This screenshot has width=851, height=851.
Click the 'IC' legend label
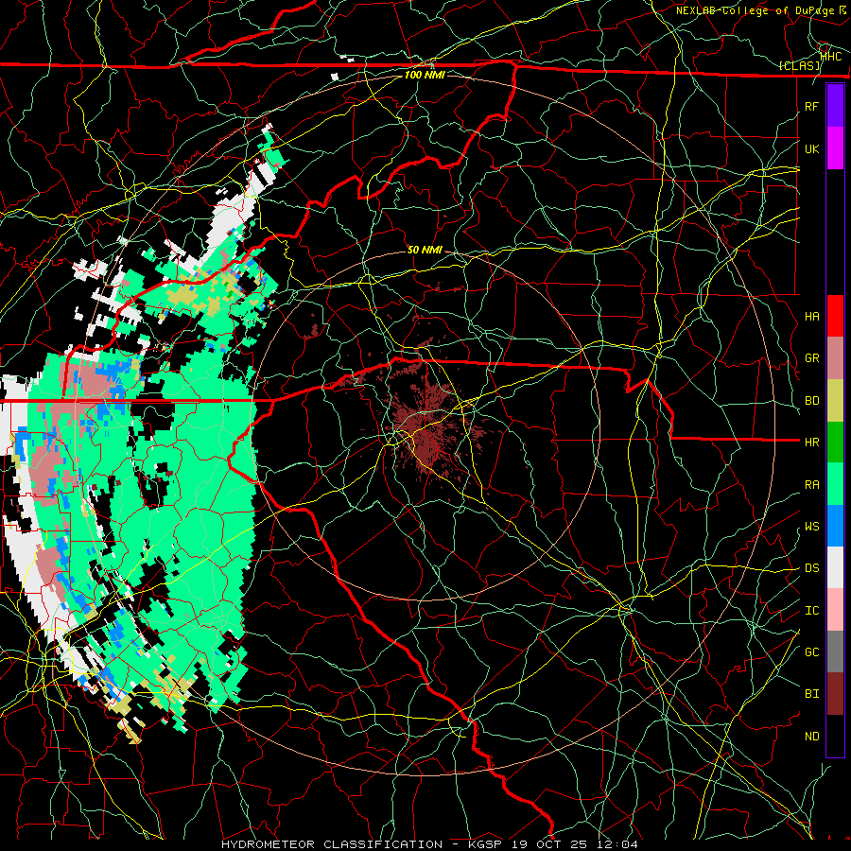(x=811, y=611)
